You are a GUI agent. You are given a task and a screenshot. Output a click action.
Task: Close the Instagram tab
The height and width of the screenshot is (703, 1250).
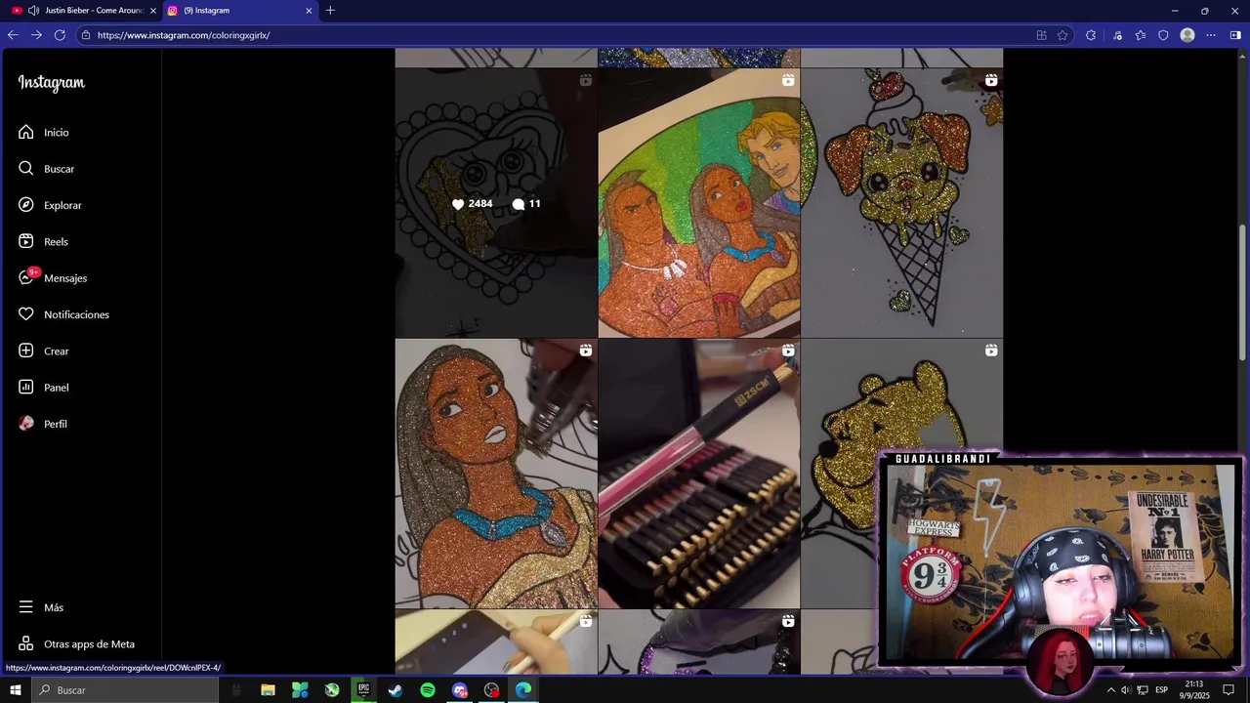309,11
